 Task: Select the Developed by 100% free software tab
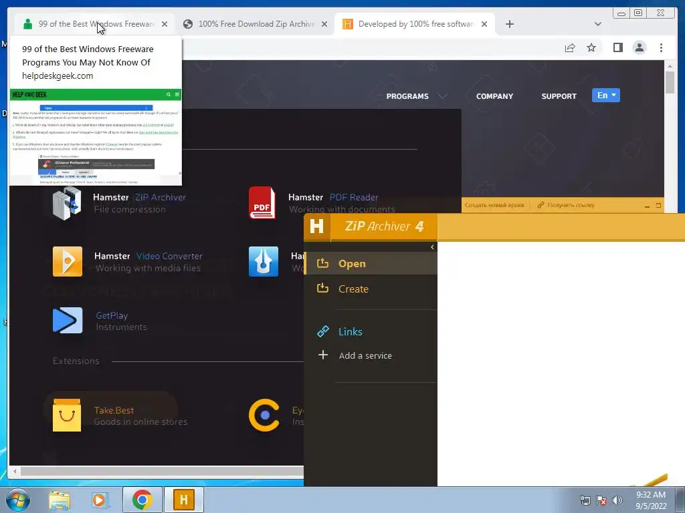point(415,24)
